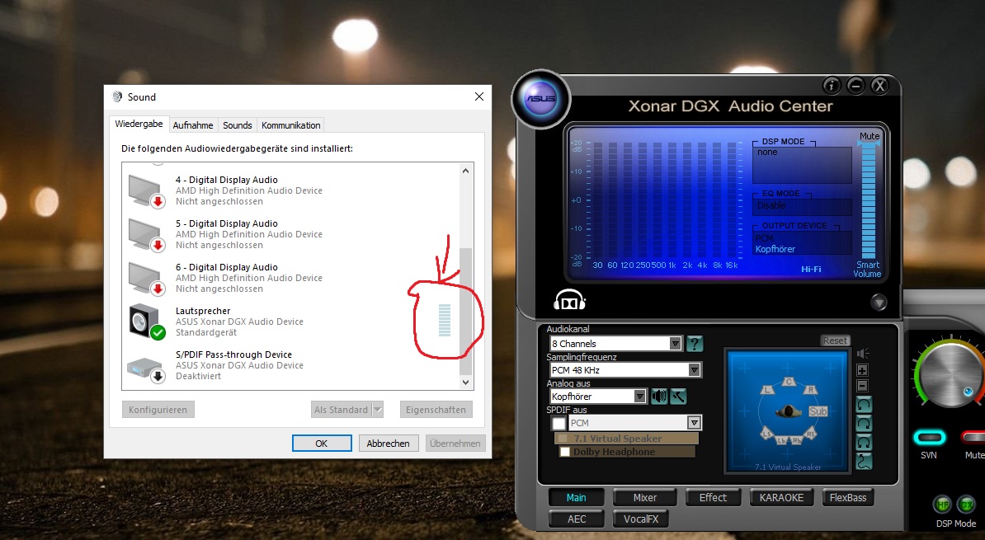
Task: Click Reset above the speaker map
Action: pyautogui.click(x=836, y=340)
